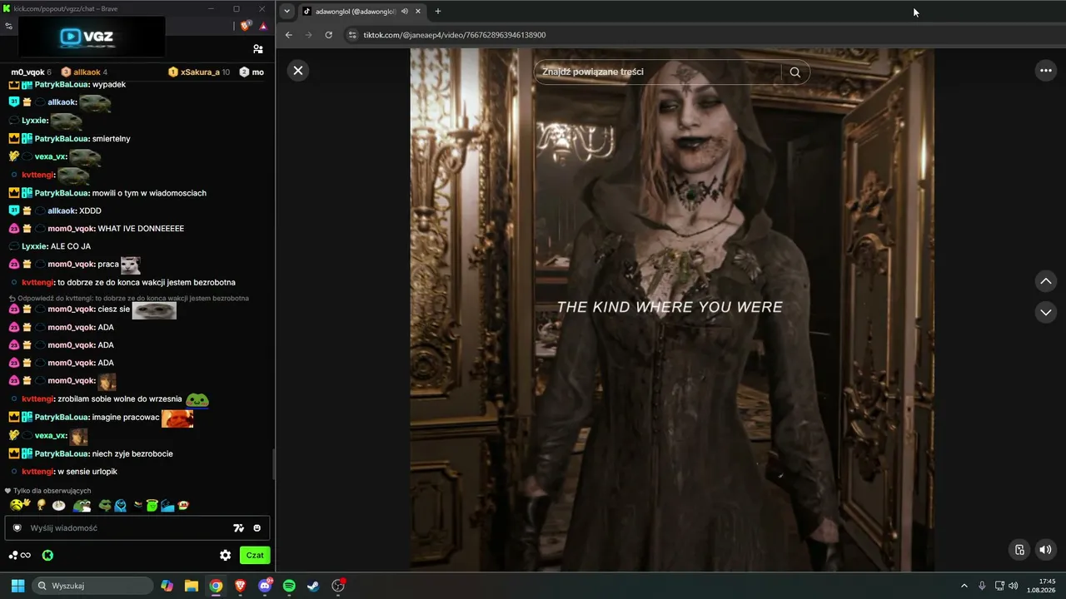Open system volume from the taskbar
Image resolution: width=1066 pixels, height=599 pixels.
pos(1014,586)
